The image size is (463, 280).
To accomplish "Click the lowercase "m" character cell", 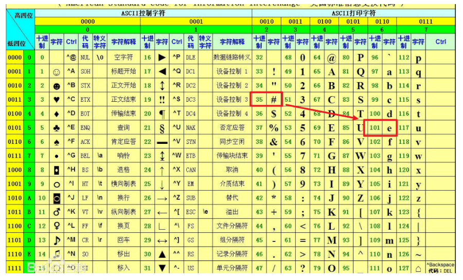I will pos(389,240).
